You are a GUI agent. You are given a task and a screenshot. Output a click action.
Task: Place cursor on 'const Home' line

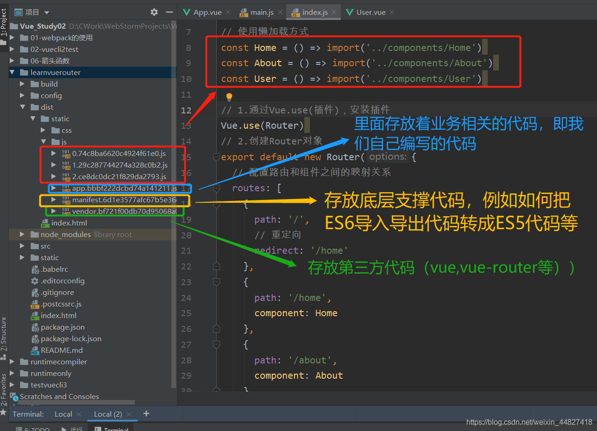(x=352, y=48)
